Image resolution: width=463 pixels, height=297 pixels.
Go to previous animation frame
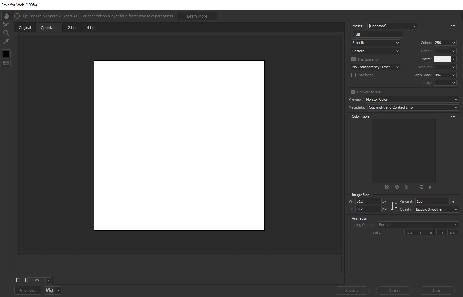pos(421,233)
